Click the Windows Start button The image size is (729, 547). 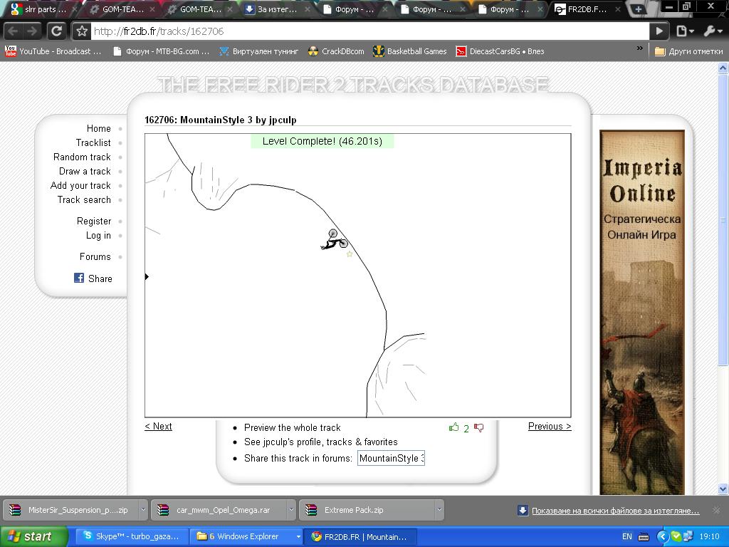point(33,536)
